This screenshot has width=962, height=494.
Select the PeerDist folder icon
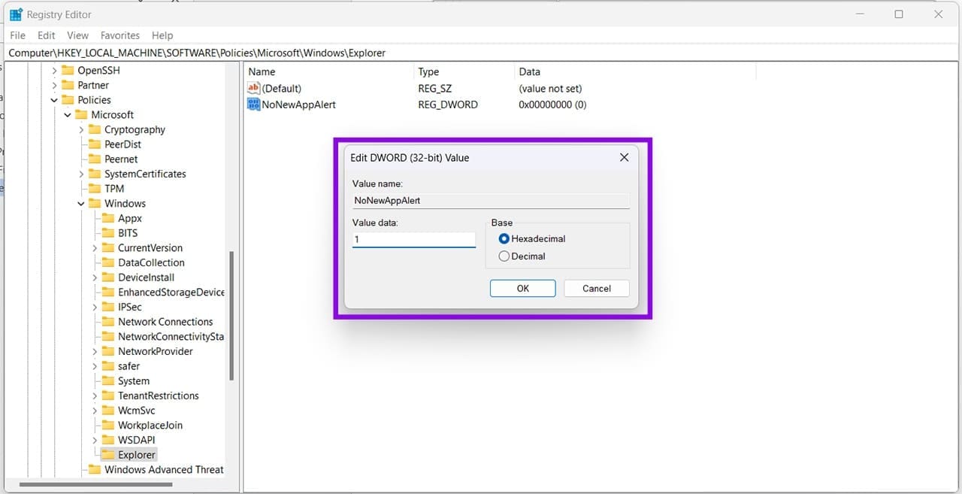[95, 144]
